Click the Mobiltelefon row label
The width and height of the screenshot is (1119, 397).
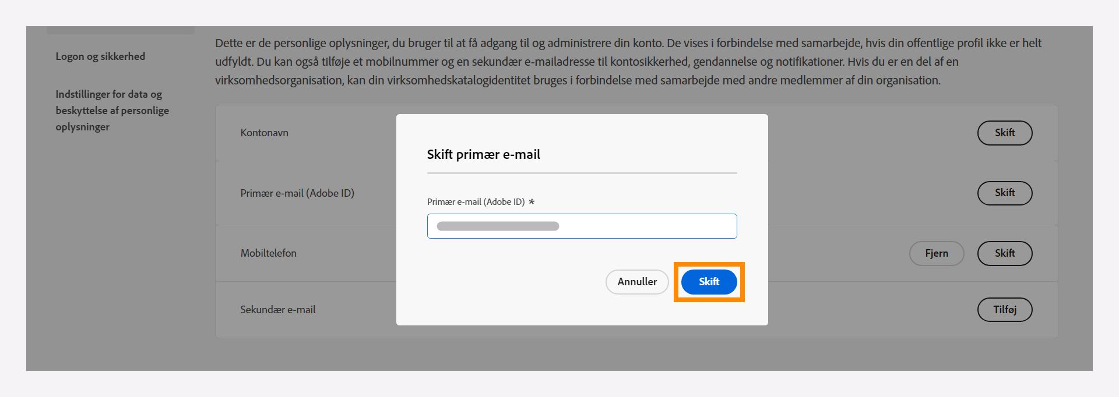[x=269, y=253]
